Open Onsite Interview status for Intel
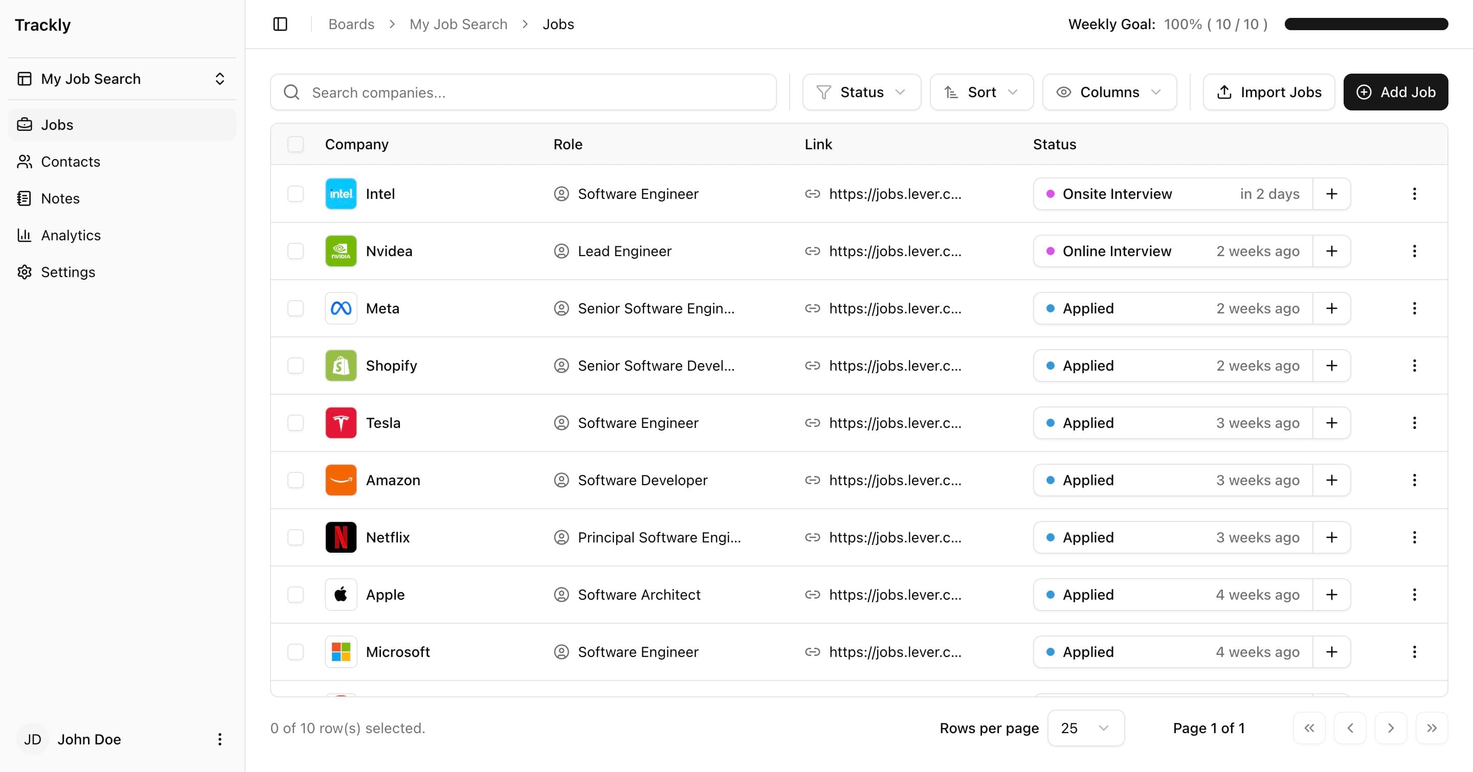This screenshot has height=772, width=1473. (1173, 194)
